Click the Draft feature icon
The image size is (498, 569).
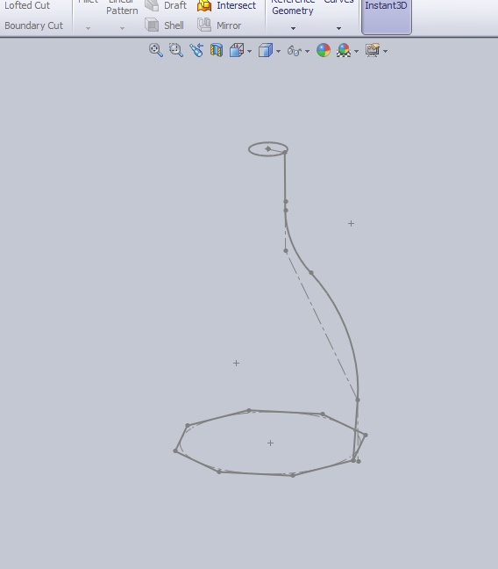(152, 5)
